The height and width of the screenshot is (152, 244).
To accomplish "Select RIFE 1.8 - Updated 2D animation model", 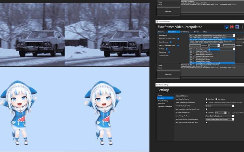I will tap(212, 56).
